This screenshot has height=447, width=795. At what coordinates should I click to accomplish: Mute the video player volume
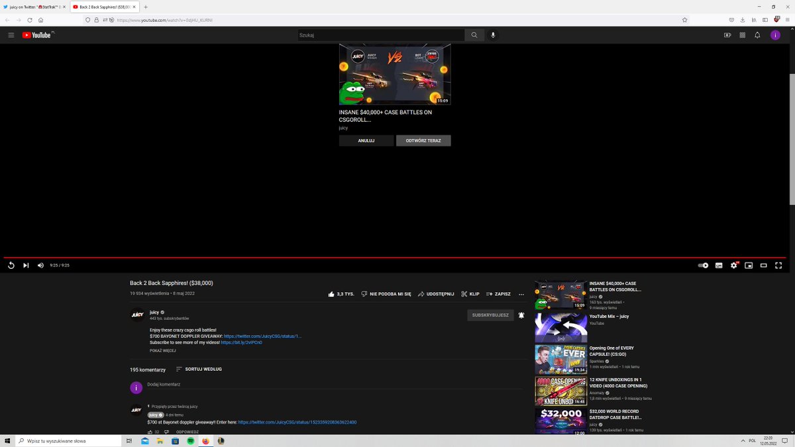(x=40, y=265)
